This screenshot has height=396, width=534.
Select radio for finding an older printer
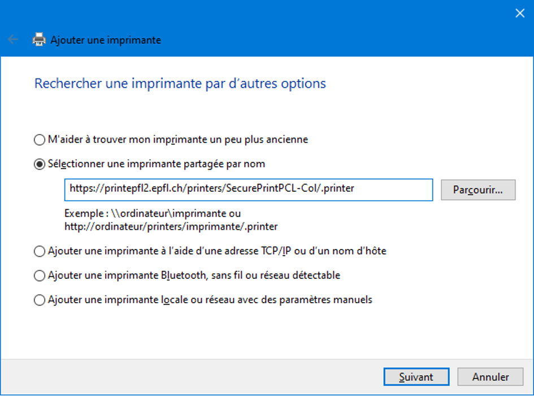[40, 140]
